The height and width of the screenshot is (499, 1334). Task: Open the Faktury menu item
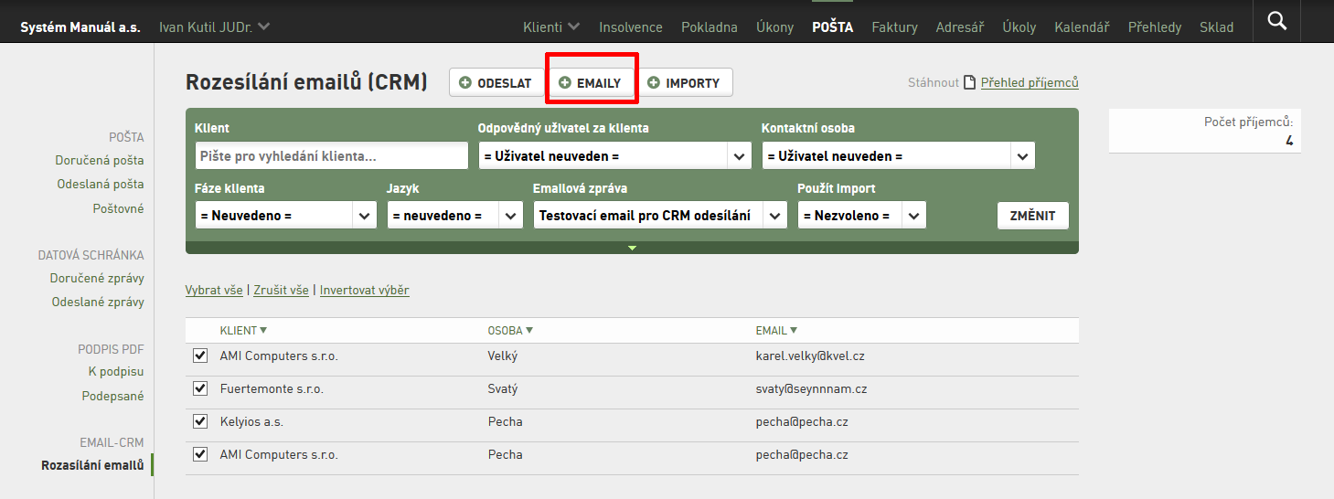[894, 27]
